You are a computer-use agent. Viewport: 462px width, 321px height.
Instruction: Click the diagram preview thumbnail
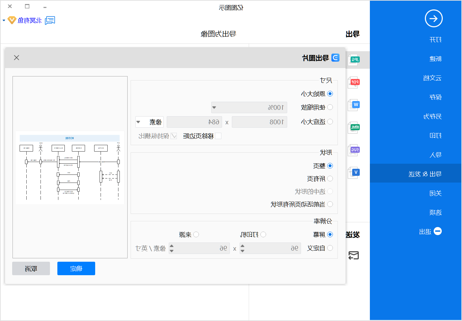click(x=70, y=167)
